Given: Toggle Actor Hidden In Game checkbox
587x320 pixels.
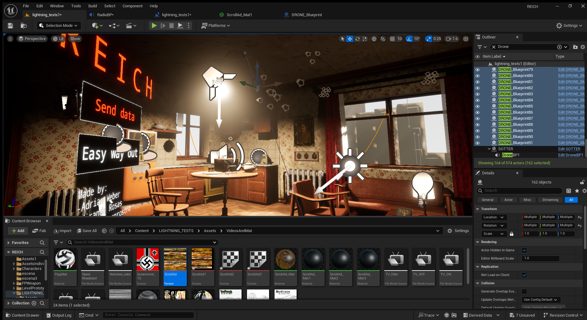Looking at the screenshot, I should coord(524,250).
